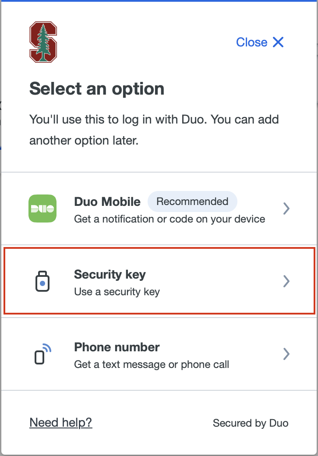Choose the Security key option title
Viewport: 318px width, 456px height.
[110, 275]
